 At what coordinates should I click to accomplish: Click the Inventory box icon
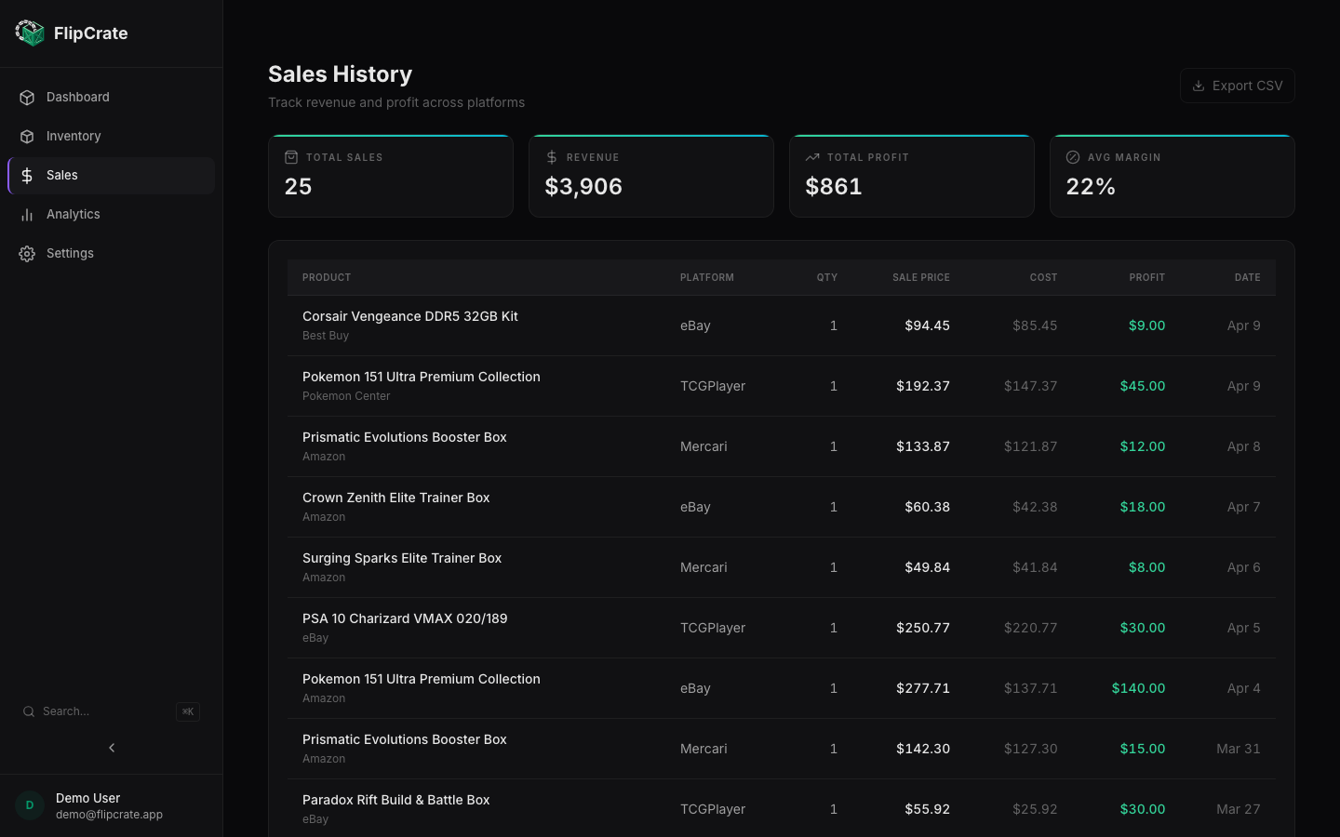coord(26,136)
